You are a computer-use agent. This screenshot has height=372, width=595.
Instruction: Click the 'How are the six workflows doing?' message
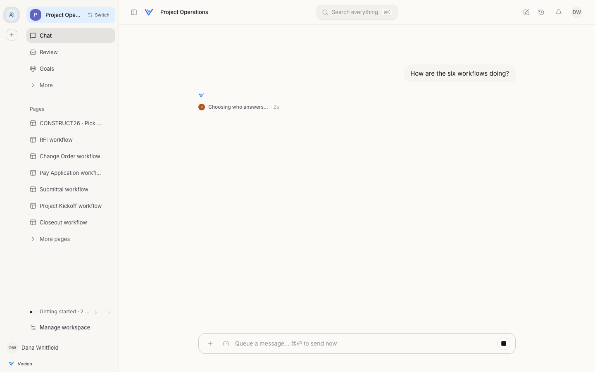click(x=459, y=74)
